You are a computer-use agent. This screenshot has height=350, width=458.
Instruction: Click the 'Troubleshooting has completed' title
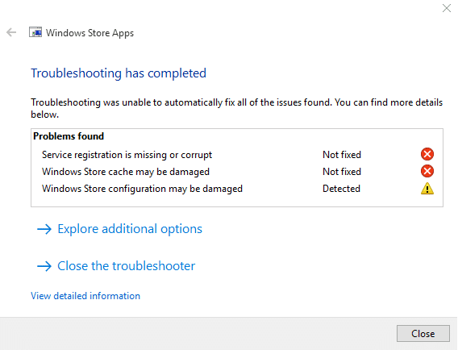tap(119, 73)
